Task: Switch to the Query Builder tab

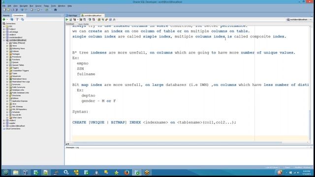Action: click(x=83, y=24)
